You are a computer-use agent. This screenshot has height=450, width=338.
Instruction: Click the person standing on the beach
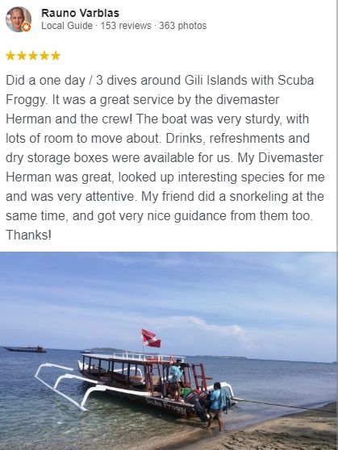pos(215,406)
